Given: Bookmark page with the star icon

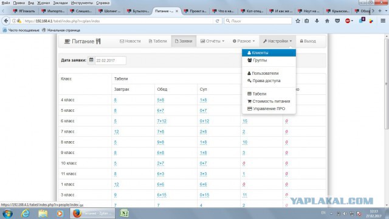Looking at the screenshot, I should (298, 21).
